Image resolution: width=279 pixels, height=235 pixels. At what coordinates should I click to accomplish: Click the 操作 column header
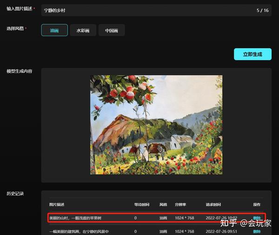point(257,204)
